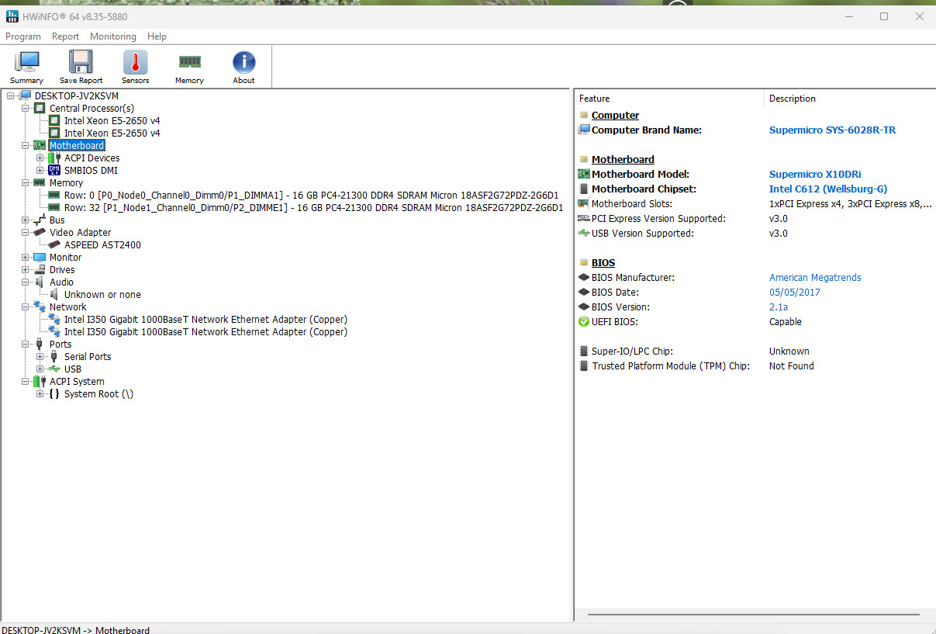936x634 pixels.
Task: Click the Bus node icon
Action: [x=40, y=220]
